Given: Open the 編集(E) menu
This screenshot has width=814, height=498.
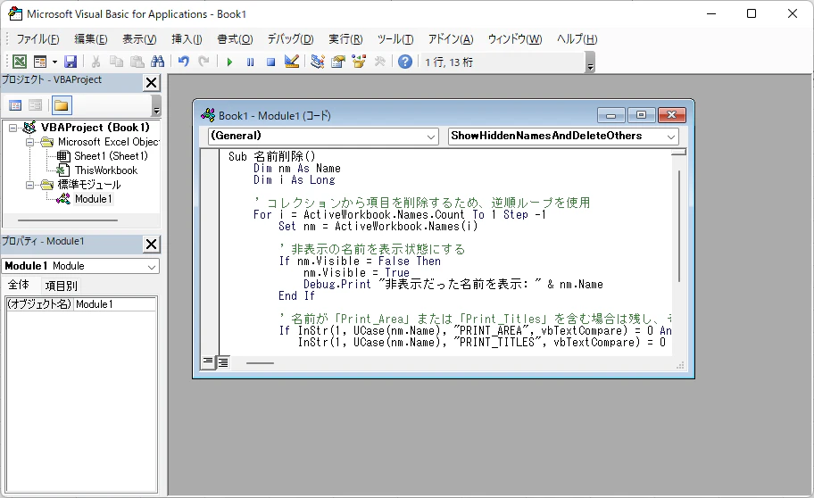Looking at the screenshot, I should point(91,39).
